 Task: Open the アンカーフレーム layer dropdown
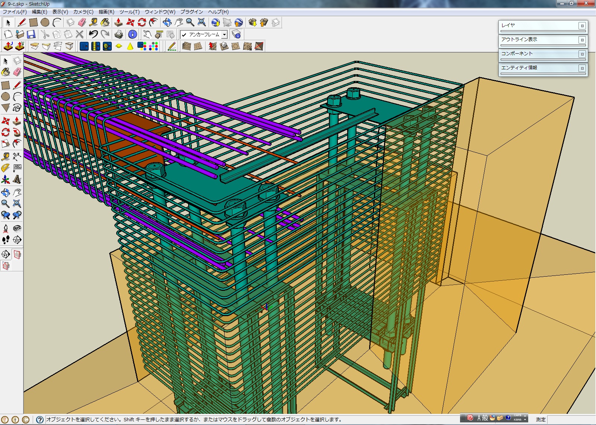(x=224, y=35)
